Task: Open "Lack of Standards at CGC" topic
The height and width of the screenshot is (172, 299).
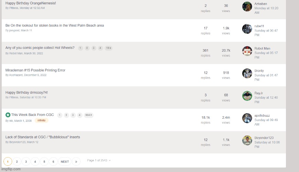Action: click(43, 137)
